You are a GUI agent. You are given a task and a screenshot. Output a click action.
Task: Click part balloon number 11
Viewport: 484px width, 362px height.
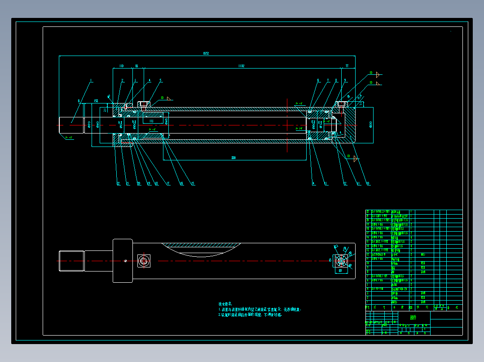click(x=358, y=183)
